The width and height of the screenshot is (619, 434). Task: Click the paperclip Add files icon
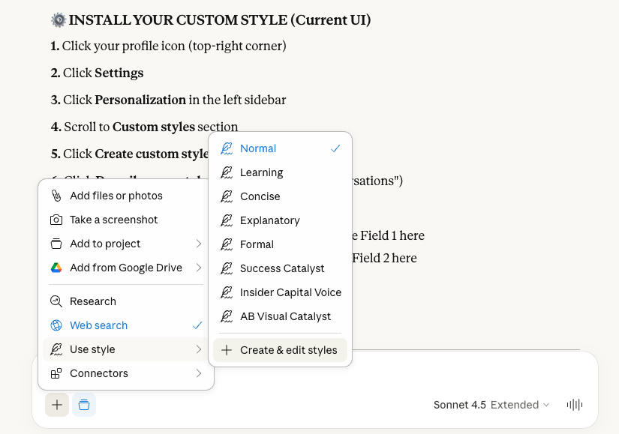(56, 196)
